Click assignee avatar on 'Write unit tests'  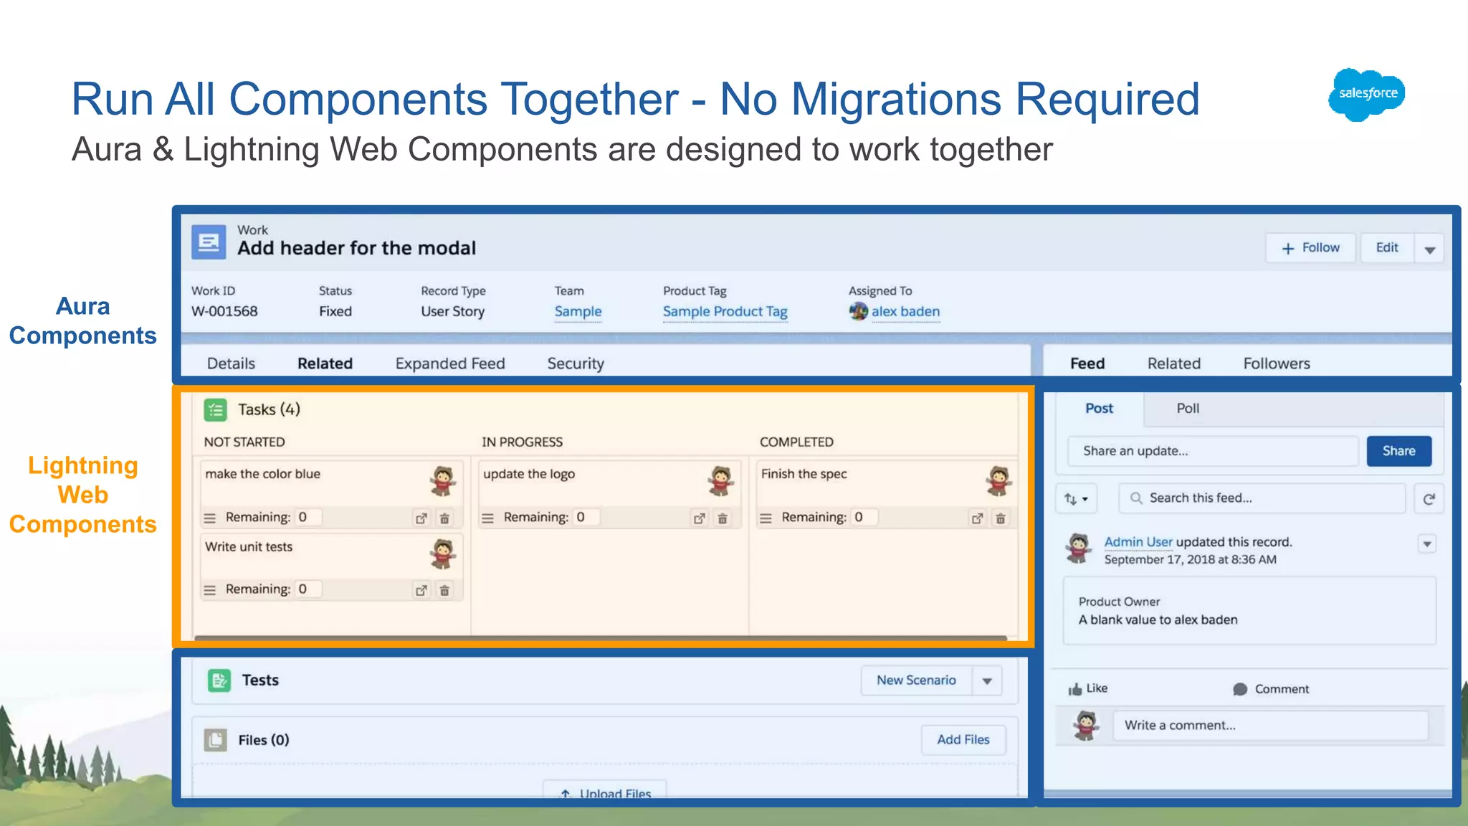(443, 554)
